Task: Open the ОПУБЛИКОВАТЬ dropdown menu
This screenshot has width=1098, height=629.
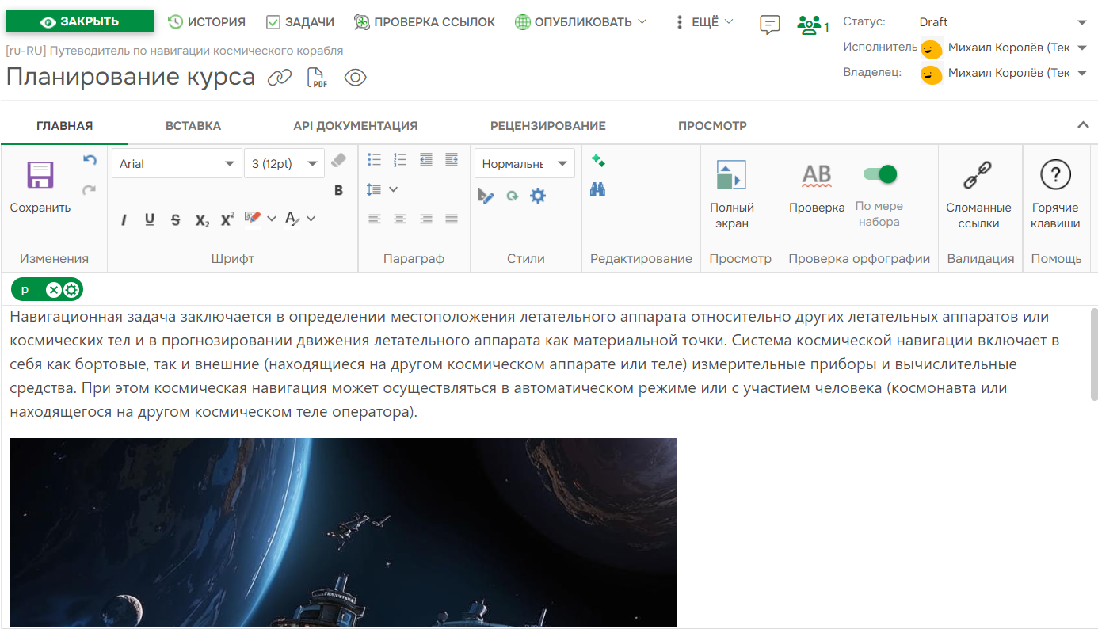Action: click(581, 22)
